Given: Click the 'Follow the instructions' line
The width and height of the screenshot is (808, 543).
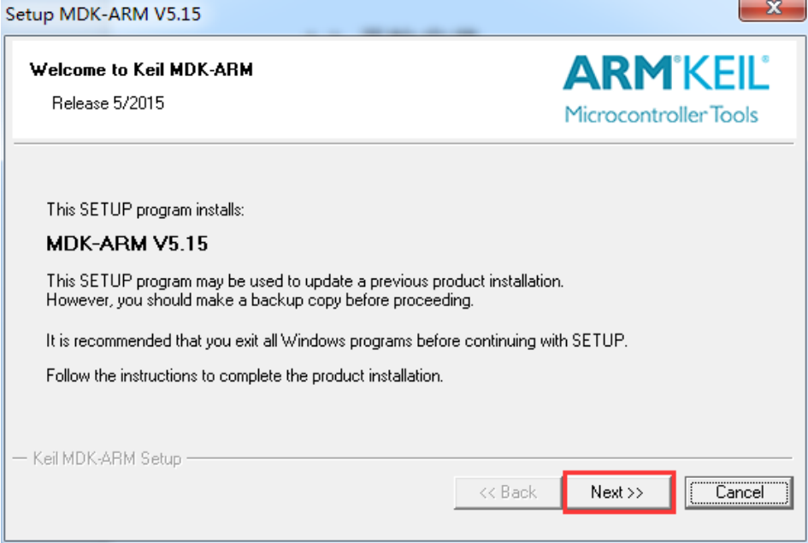Looking at the screenshot, I should (x=245, y=375).
